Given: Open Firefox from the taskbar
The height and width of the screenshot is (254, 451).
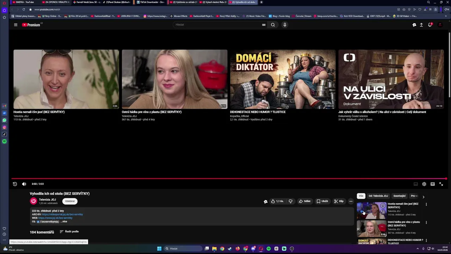Looking at the screenshot, I should click(x=237, y=249).
